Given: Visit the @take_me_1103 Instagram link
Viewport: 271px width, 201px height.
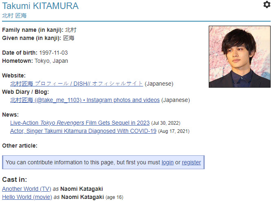Looking at the screenshot, I should 85,100.
